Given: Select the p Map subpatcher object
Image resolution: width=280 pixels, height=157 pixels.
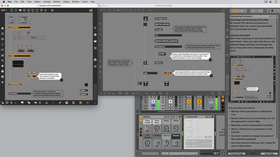Looking at the screenshot, I should point(32,76).
